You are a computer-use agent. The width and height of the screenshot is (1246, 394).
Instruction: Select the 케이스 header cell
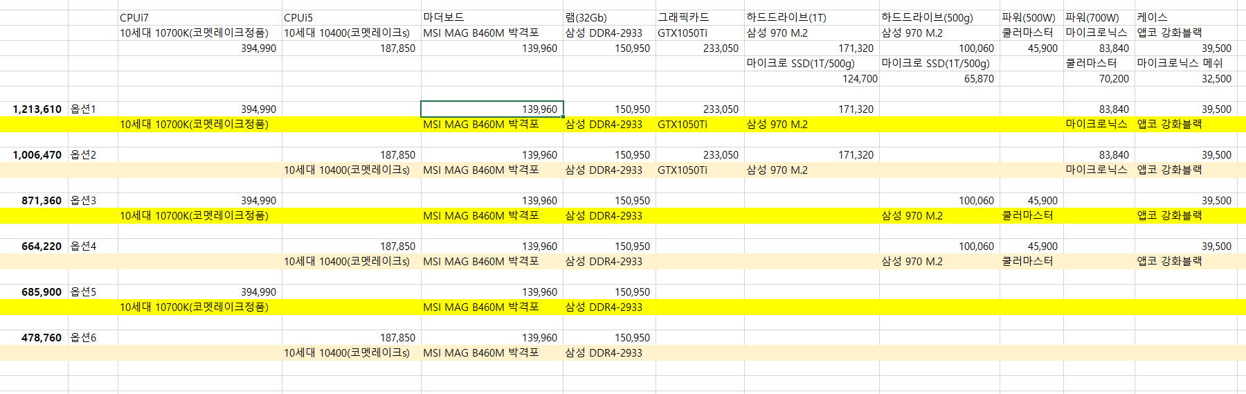[1186, 17]
